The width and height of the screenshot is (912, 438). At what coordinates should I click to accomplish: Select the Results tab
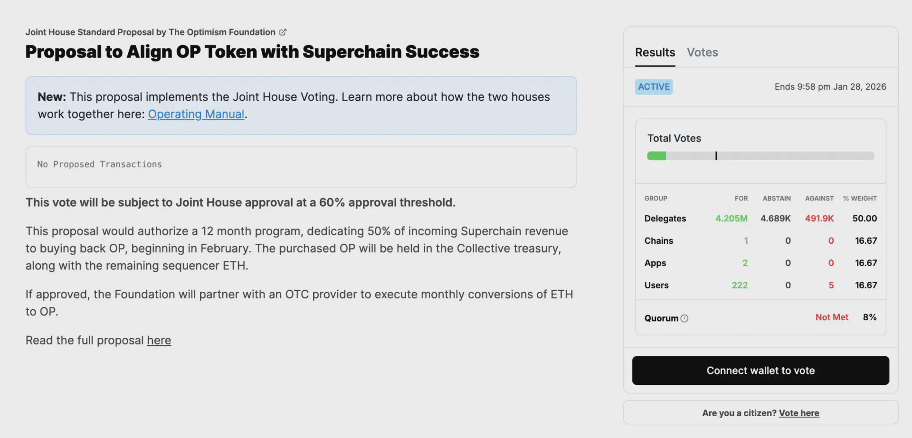click(x=655, y=52)
